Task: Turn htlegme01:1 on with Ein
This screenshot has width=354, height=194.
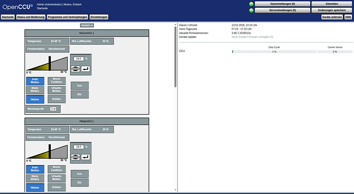Action: 80,183
